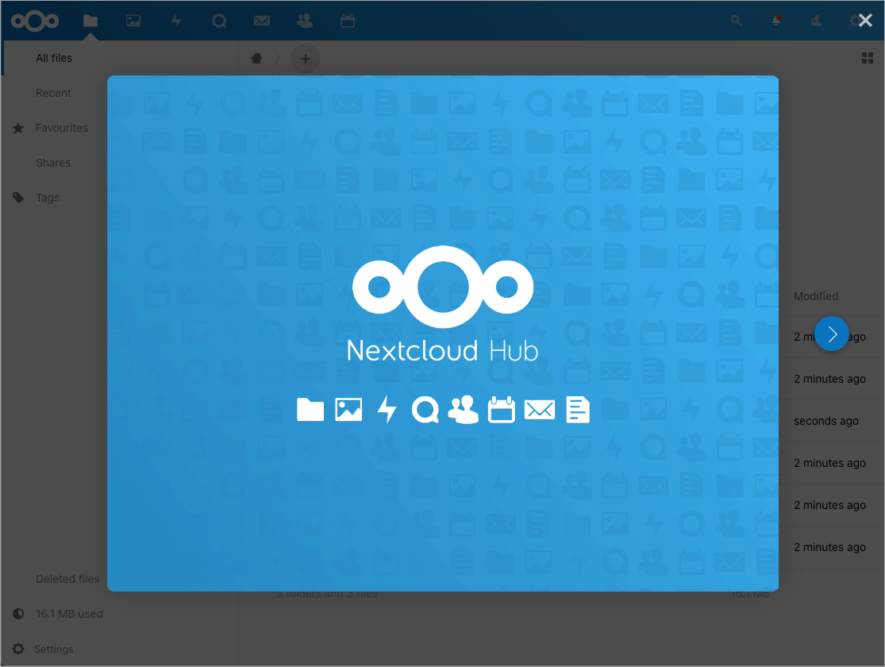Open the Contacts app icon in header

(x=305, y=21)
